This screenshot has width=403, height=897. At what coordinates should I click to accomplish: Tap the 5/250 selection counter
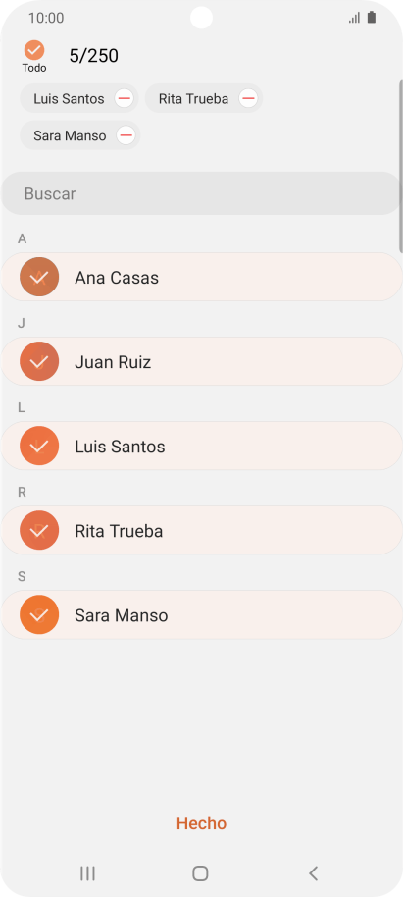point(94,56)
